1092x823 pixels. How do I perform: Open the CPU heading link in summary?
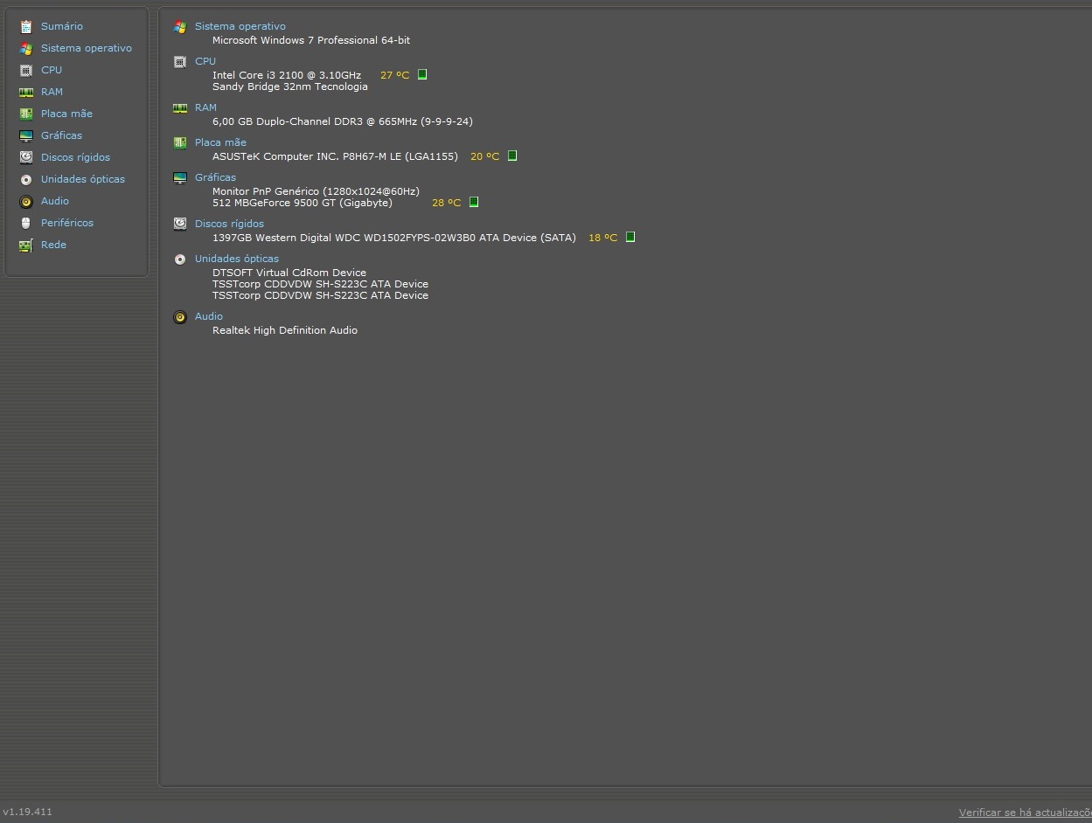(205, 61)
